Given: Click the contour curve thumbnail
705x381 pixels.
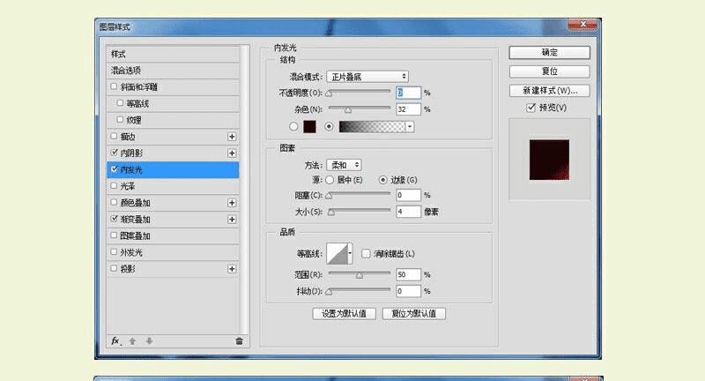Looking at the screenshot, I should point(338,254).
